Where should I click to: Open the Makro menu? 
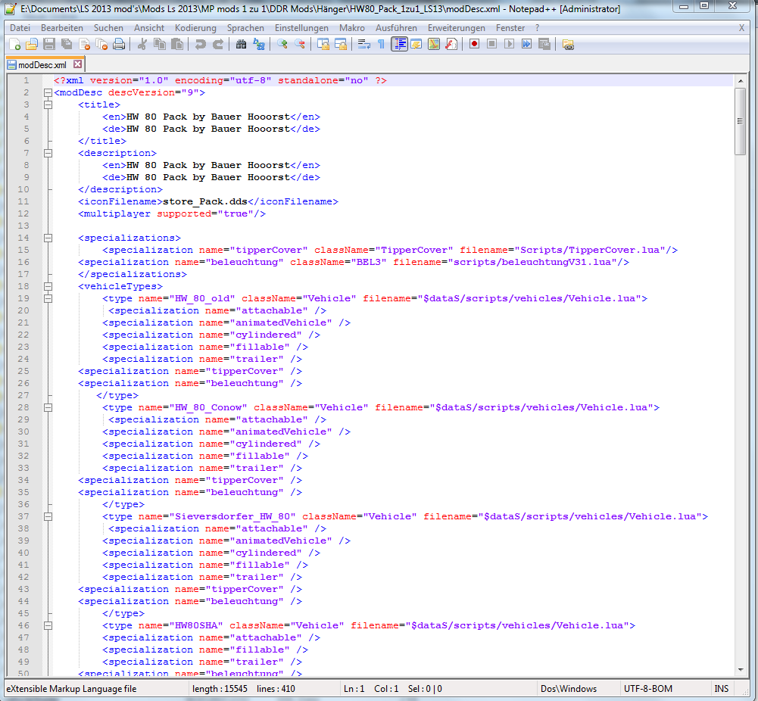pyautogui.click(x=352, y=28)
